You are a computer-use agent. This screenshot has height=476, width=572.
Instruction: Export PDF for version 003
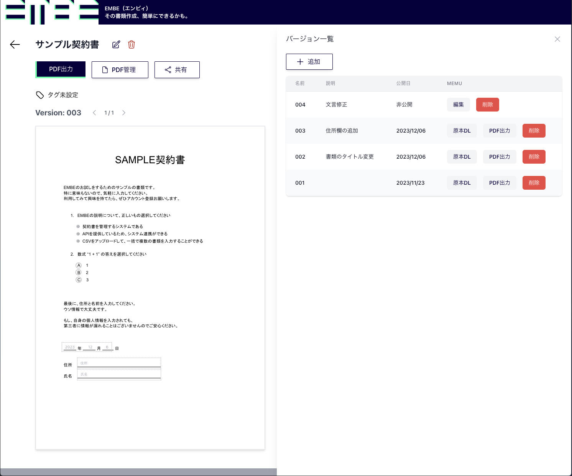500,131
